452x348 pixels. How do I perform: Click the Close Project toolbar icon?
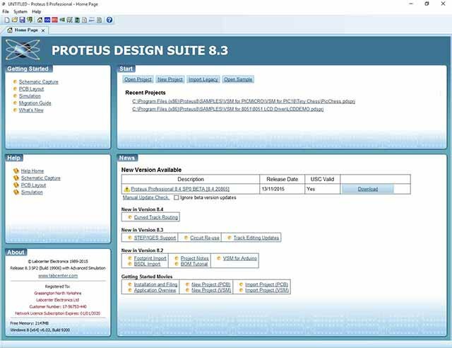pos(30,20)
